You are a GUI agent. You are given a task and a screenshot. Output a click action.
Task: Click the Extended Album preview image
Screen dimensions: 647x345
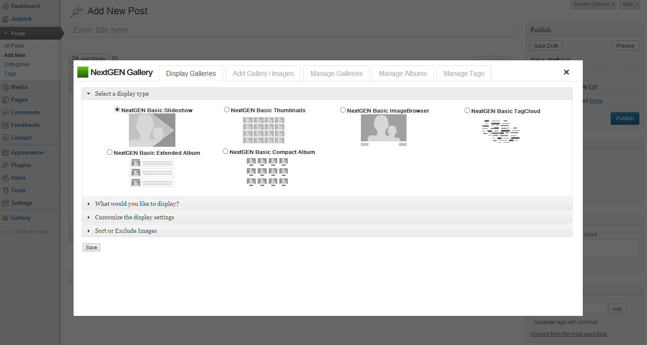coord(152,172)
